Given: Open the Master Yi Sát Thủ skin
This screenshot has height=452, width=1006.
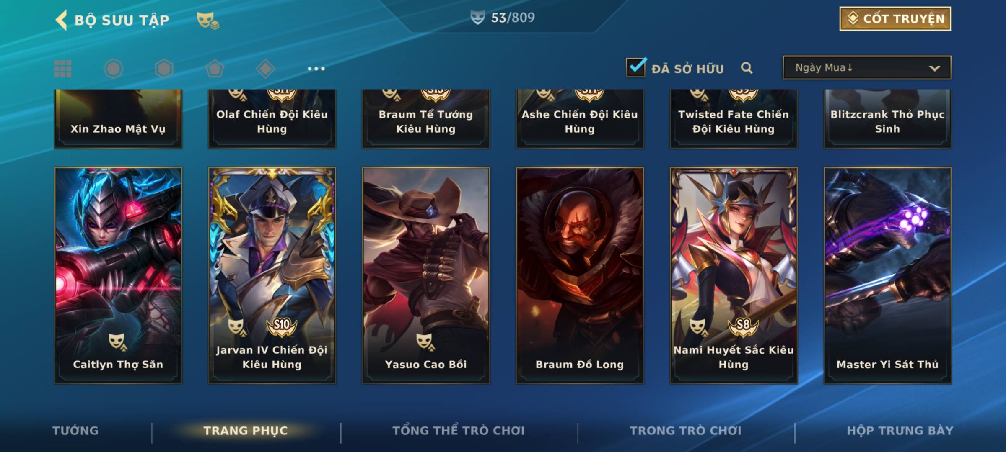Looking at the screenshot, I should pyautogui.click(x=887, y=275).
